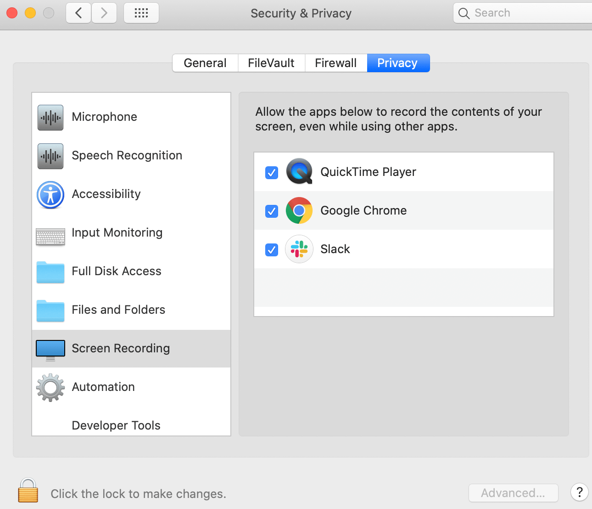Go back with the left chevron

[x=78, y=13]
